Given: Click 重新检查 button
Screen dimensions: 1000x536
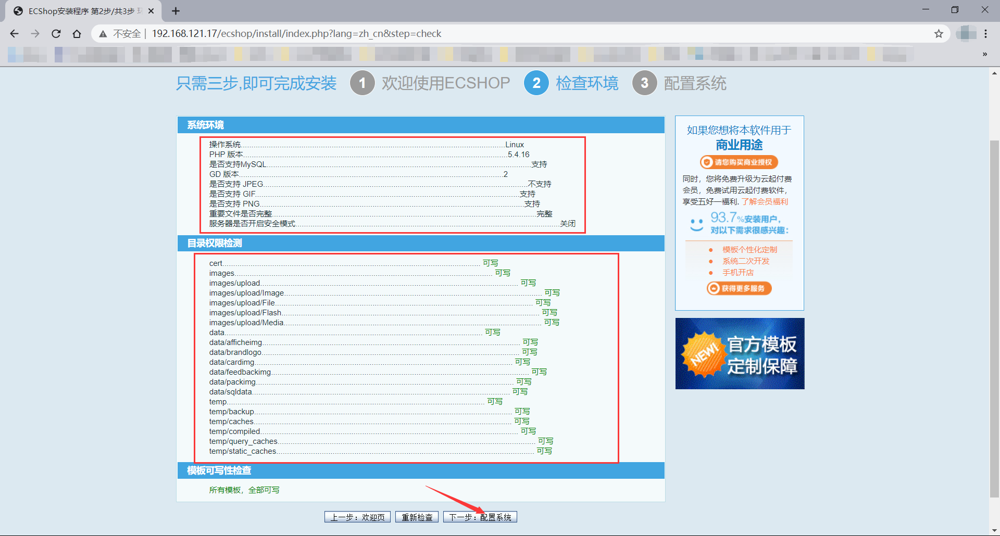Looking at the screenshot, I should coord(417,517).
